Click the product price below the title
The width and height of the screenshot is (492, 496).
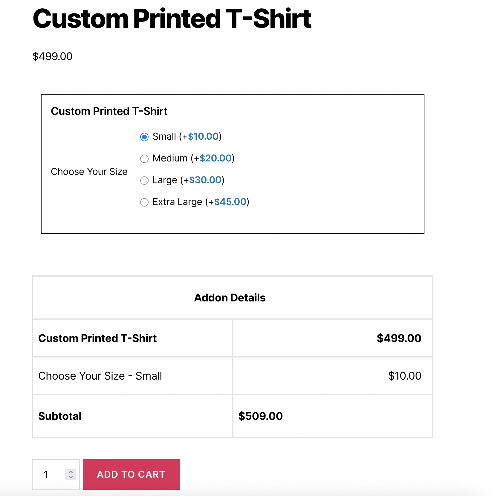(x=53, y=56)
